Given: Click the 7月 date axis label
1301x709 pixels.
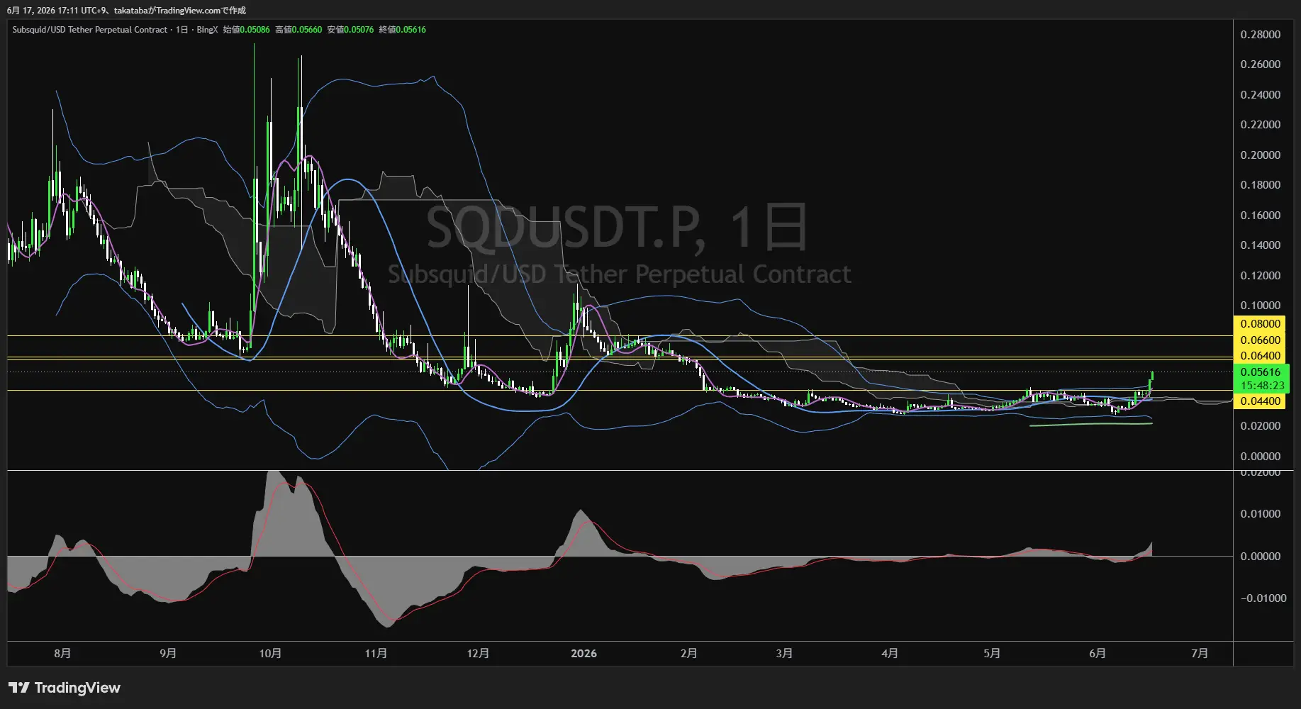Looking at the screenshot, I should (1200, 653).
